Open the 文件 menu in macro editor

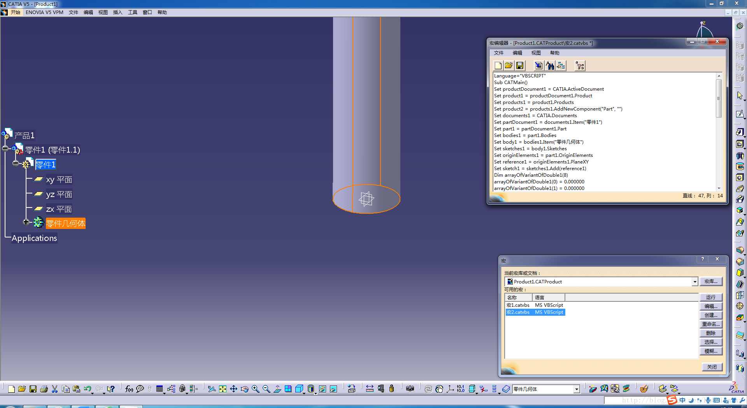[x=499, y=53]
